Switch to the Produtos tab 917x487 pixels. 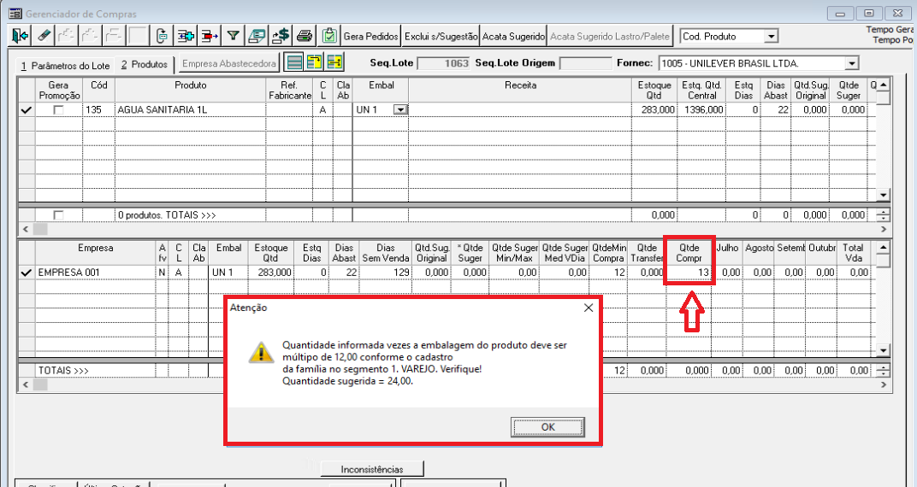click(x=145, y=64)
